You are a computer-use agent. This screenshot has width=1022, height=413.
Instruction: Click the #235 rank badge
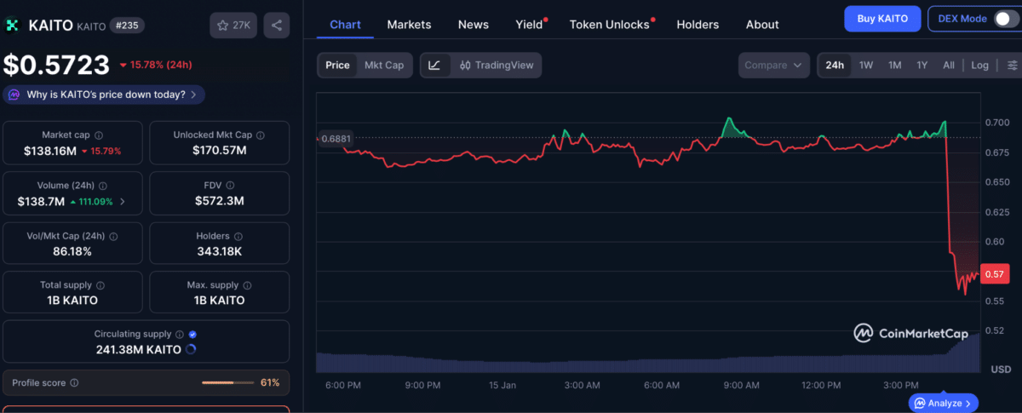coord(127,26)
